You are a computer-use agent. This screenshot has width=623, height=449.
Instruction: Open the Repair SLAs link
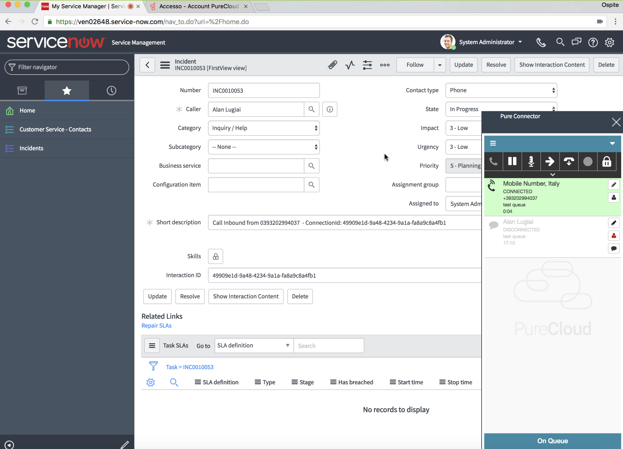coord(156,325)
